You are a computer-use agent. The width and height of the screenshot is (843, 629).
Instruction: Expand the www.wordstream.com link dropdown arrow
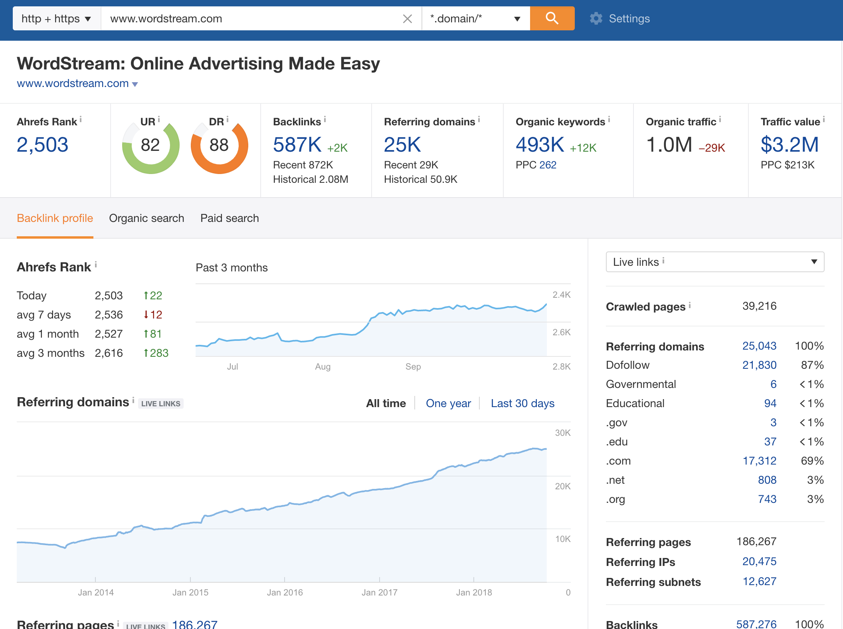(x=135, y=84)
